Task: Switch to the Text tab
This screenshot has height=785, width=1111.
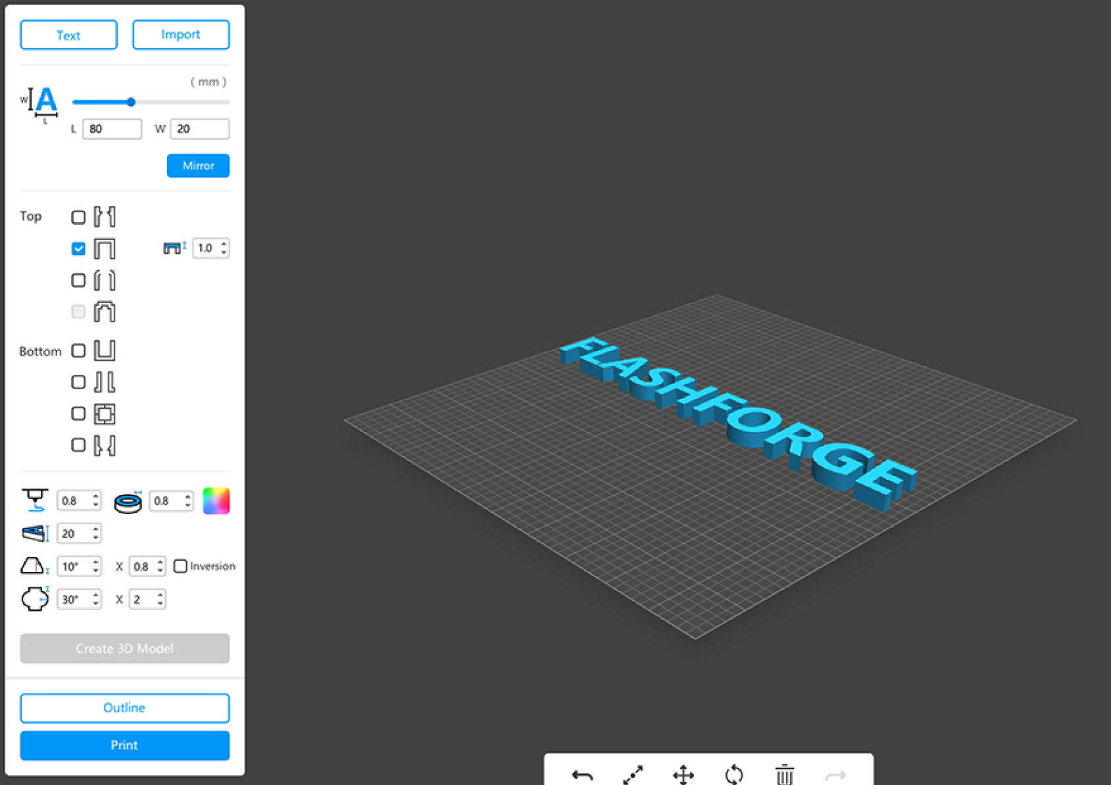Action: click(x=68, y=35)
